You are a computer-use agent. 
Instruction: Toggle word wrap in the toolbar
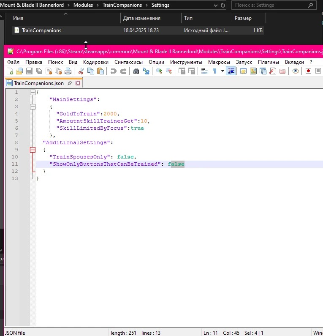[x=205, y=71]
